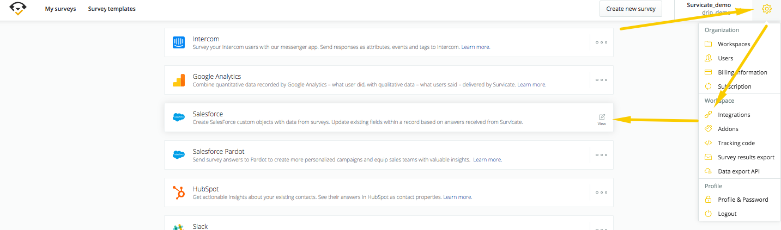Follow HubSpot Learn more link

coord(457,197)
